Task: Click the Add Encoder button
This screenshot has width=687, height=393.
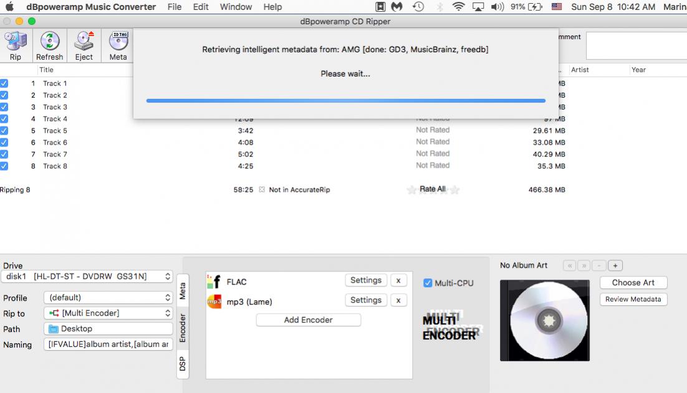Action: [x=308, y=320]
